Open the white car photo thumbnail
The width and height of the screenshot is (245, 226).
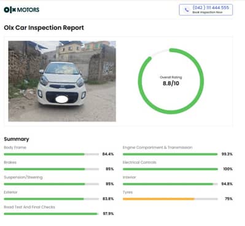pos(62,81)
